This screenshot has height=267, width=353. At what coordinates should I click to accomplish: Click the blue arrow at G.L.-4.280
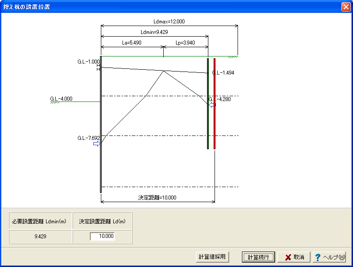pyautogui.click(x=212, y=105)
